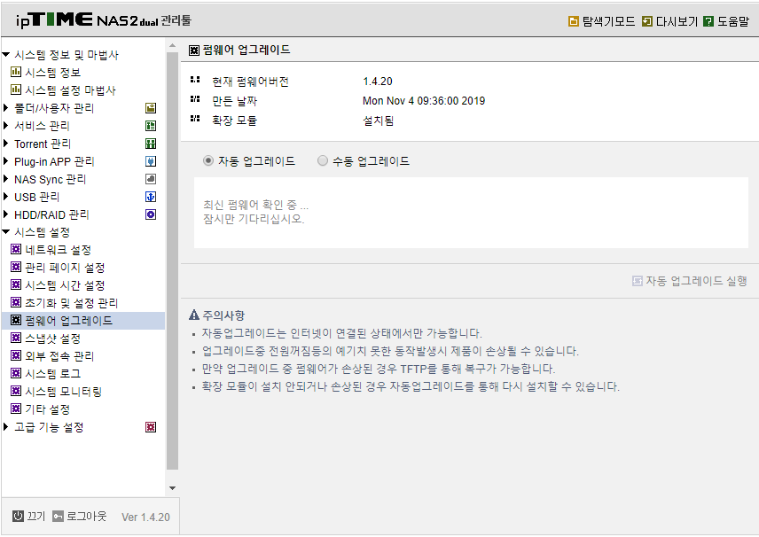The image size is (759, 537).
Task: Click the Ver 1.4.20 footer text
Action: 145,518
